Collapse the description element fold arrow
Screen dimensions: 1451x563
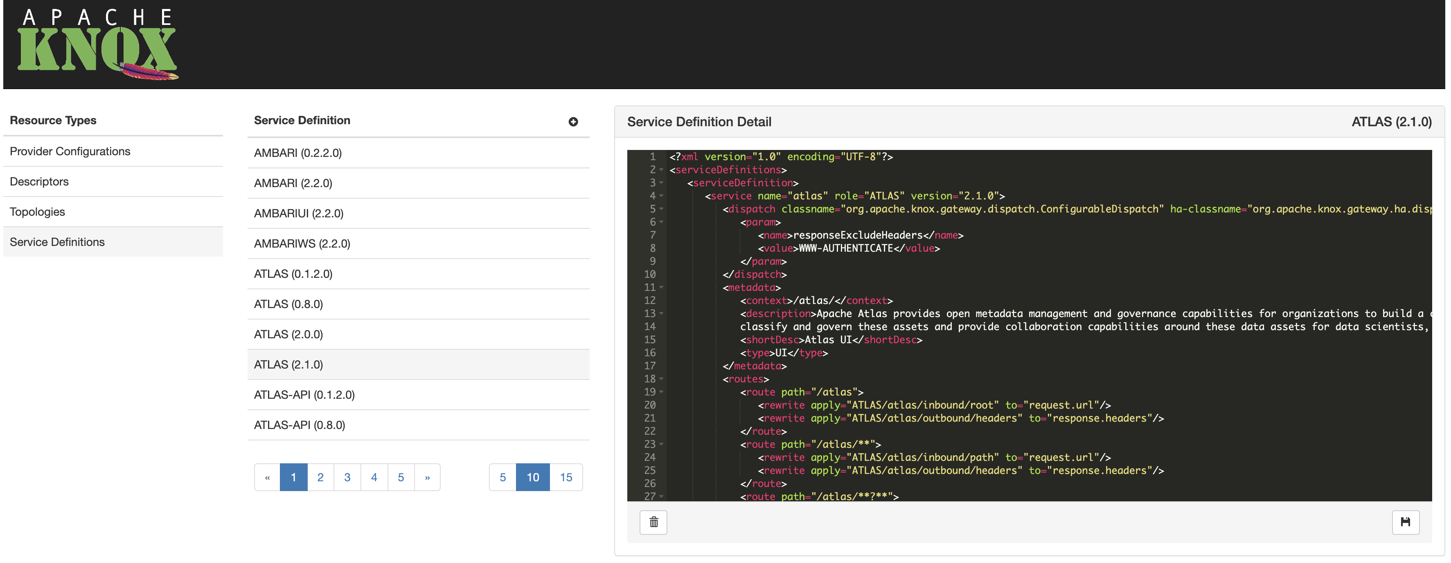[x=661, y=314]
